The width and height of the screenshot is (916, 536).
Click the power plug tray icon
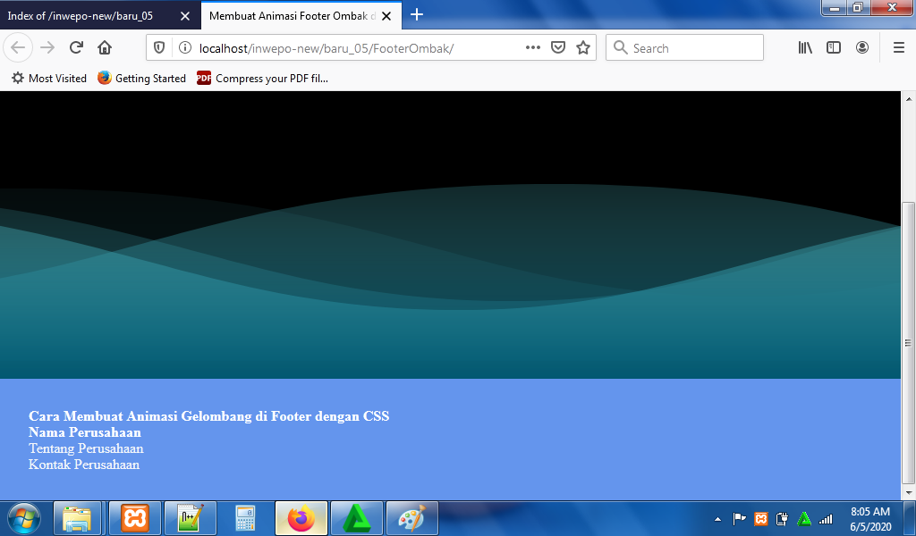(782, 518)
